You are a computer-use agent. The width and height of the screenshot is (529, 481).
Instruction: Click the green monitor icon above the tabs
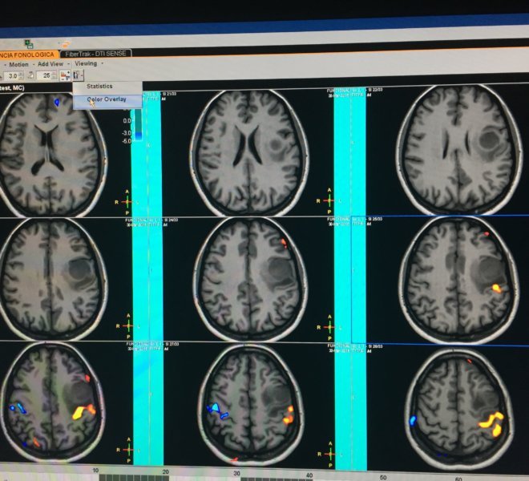click(28, 44)
